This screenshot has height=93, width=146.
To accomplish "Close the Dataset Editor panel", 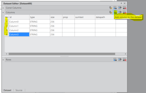I will [x=125, y=3].
